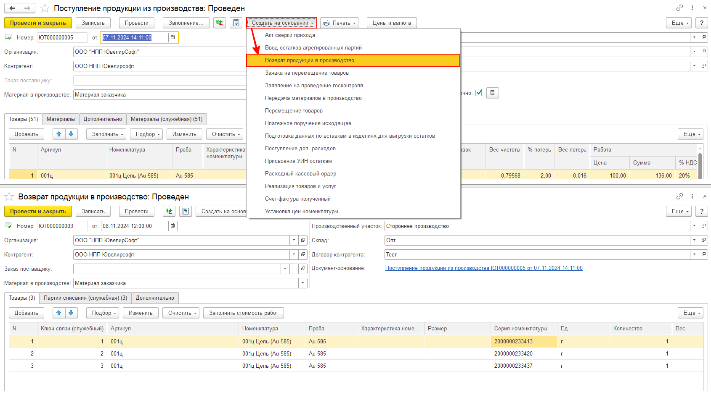The image size is (711, 395).
Task: Star the Возврат продукции в производство document
Action: [9, 197]
